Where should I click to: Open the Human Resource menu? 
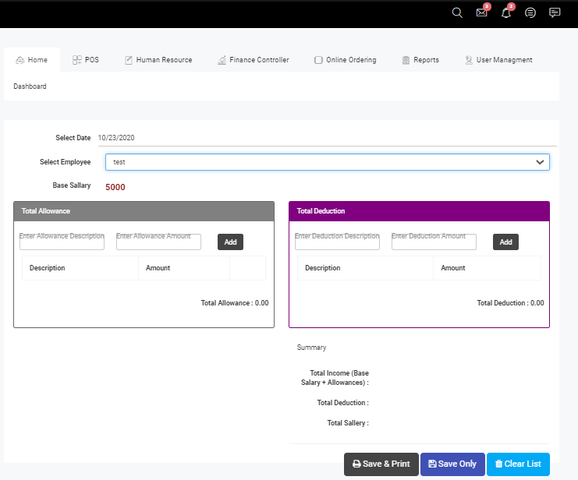(x=158, y=60)
